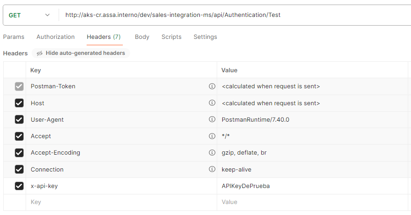The image size is (411, 215).
Task: Click the Connection key name
Action: [x=47, y=170]
